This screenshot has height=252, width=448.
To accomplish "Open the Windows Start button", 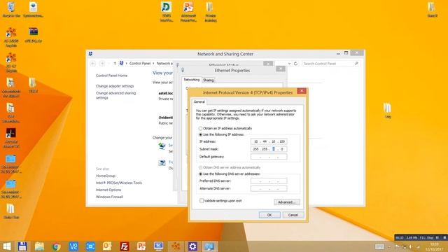I will click(6, 246).
